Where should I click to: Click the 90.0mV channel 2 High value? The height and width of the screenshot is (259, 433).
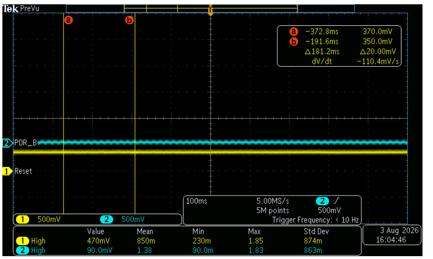[99, 250]
